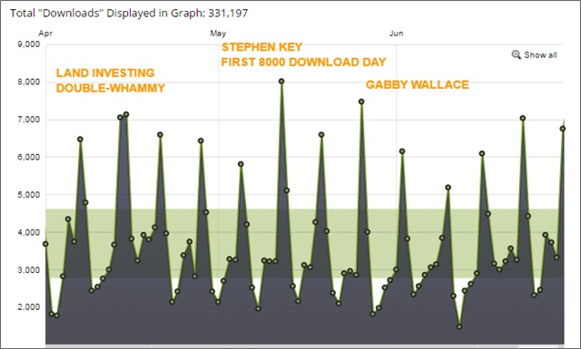Click the 9,000 y-axis label
581x349 pixels.
pos(28,44)
